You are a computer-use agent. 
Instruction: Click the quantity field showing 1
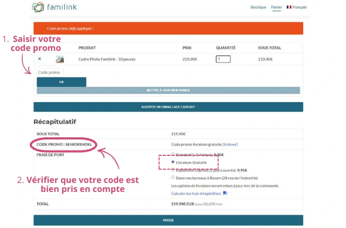(x=223, y=59)
